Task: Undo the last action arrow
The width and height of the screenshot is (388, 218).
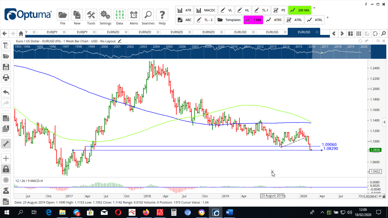Action: coord(6,93)
